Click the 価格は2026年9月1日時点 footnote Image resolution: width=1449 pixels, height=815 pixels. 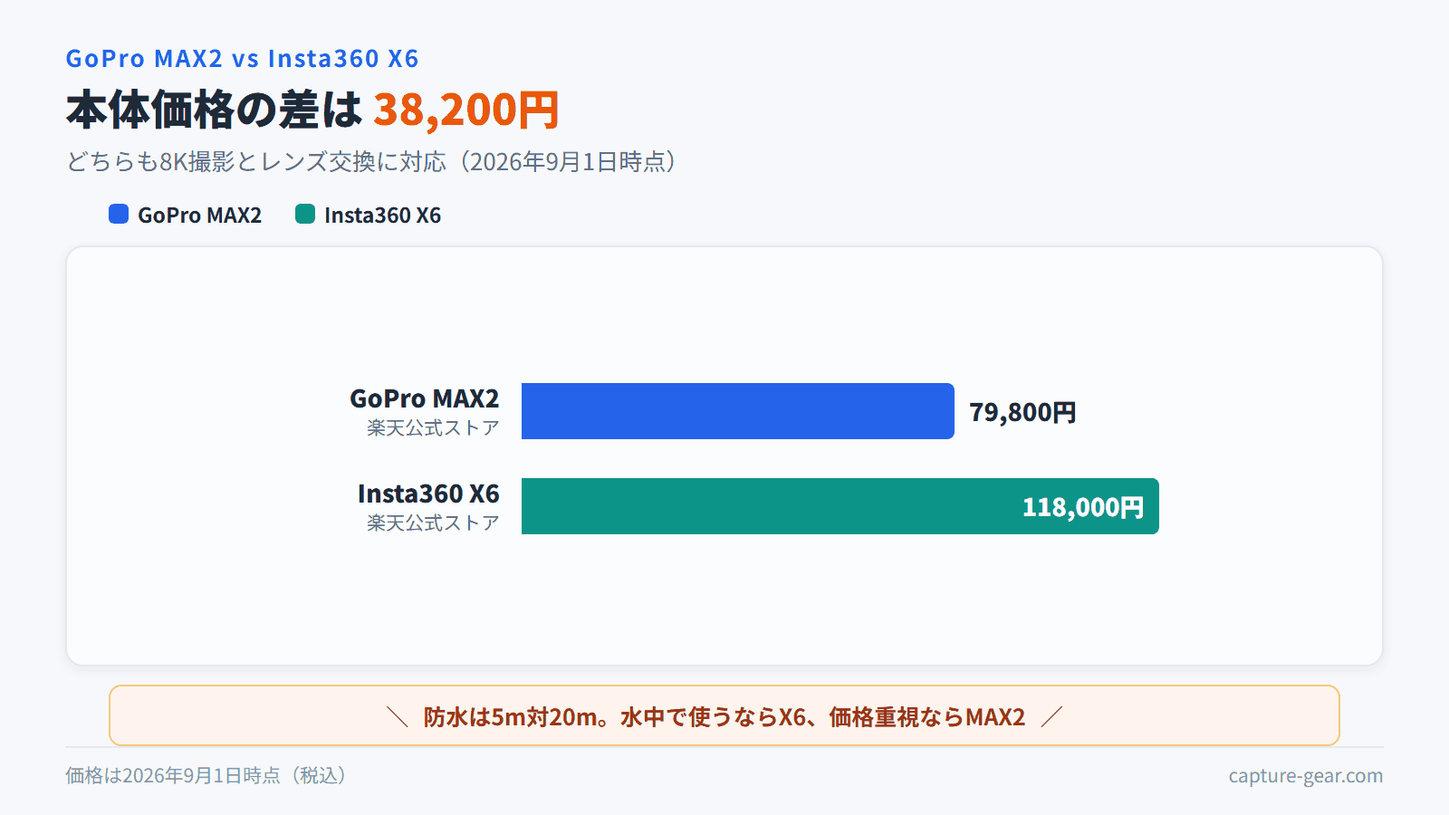coord(207,775)
